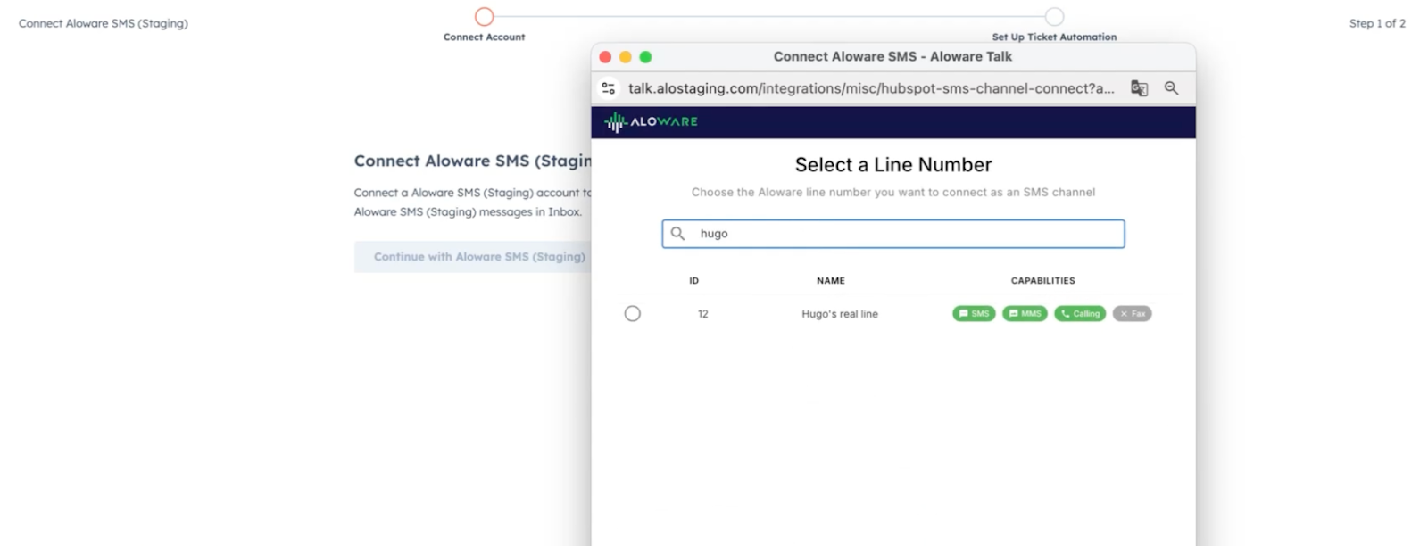Viewport: 1428px width, 546px height.
Task: Click the SMS capability badge
Action: coord(974,313)
